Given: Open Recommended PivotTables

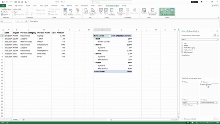Looking at the screenshot, I should [152, 12].
